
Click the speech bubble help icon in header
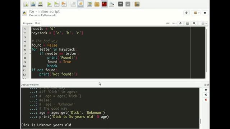(x=205, y=13)
